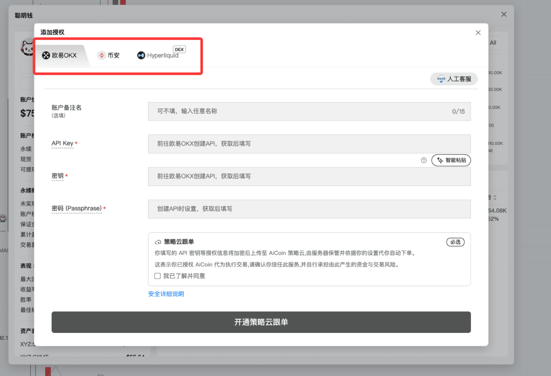551x376 pixels.
Task: Click the All filter in 聪明钱 window
Action: click(x=493, y=43)
